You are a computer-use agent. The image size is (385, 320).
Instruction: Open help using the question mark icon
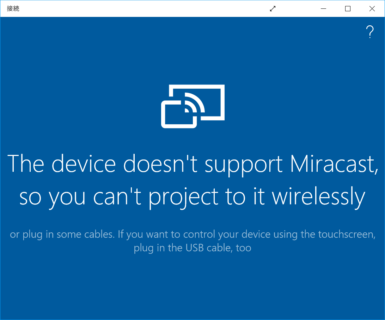(x=370, y=32)
